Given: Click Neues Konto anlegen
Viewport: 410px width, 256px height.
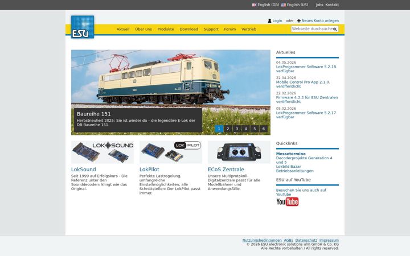Looking at the screenshot, I should tap(320, 20).
